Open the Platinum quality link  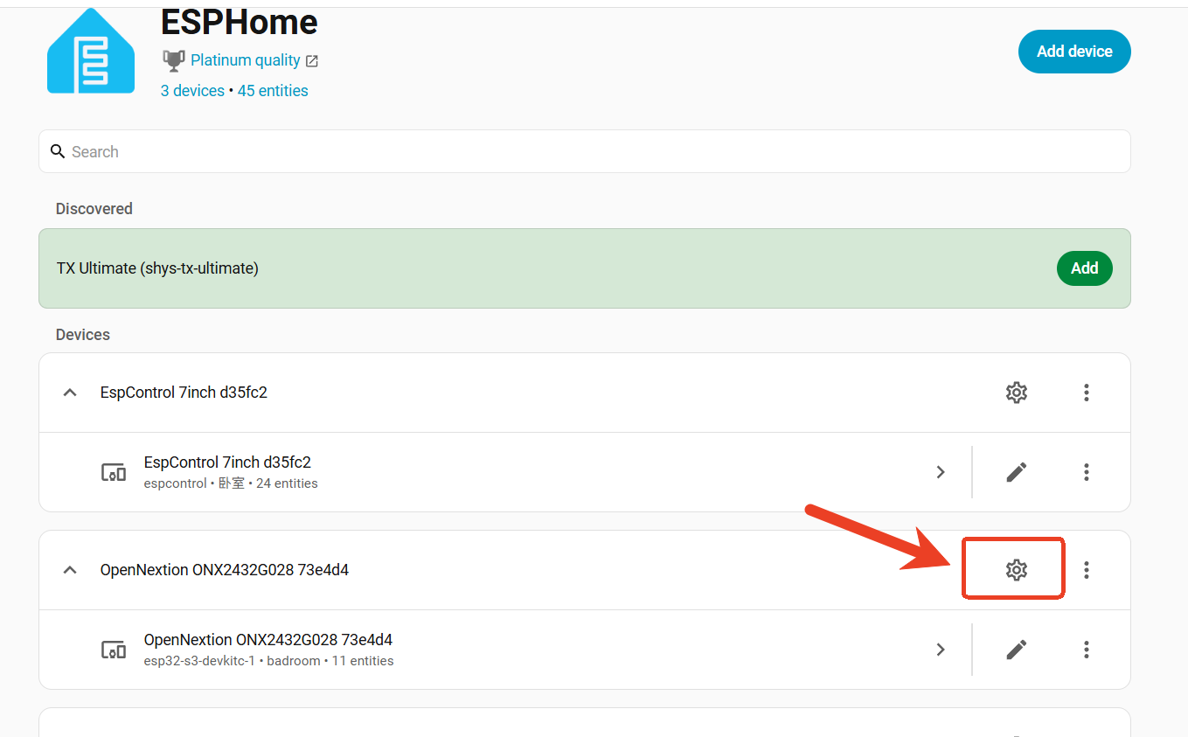click(x=245, y=60)
